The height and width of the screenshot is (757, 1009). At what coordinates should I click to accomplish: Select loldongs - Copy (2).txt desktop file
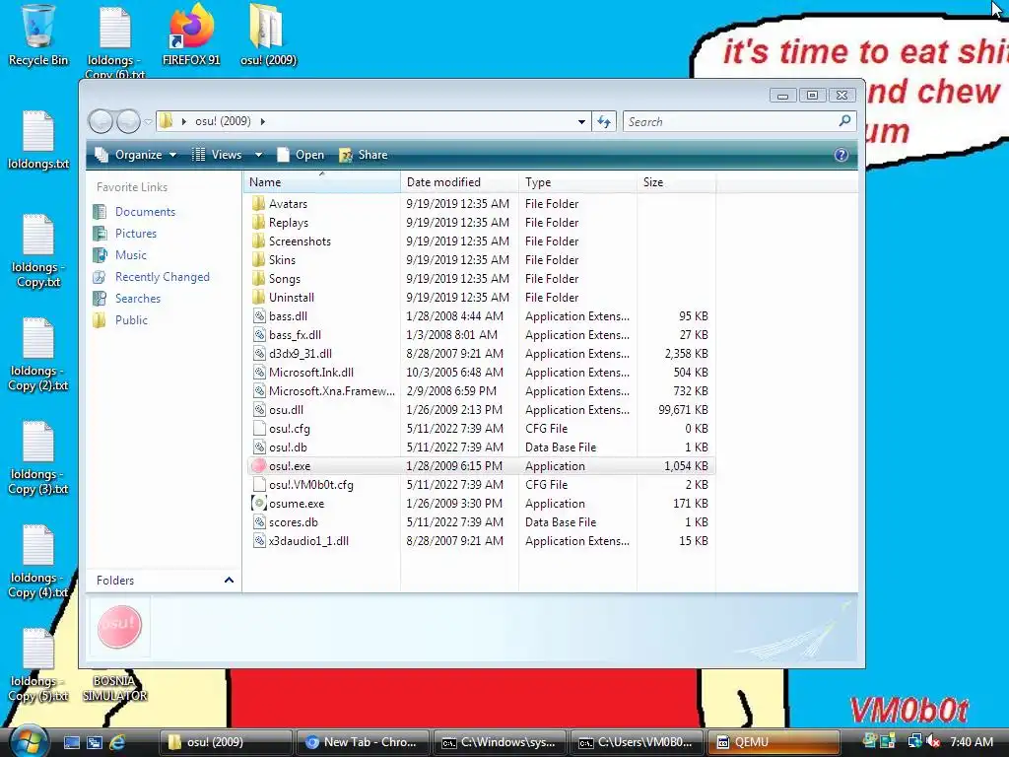pyautogui.click(x=38, y=355)
